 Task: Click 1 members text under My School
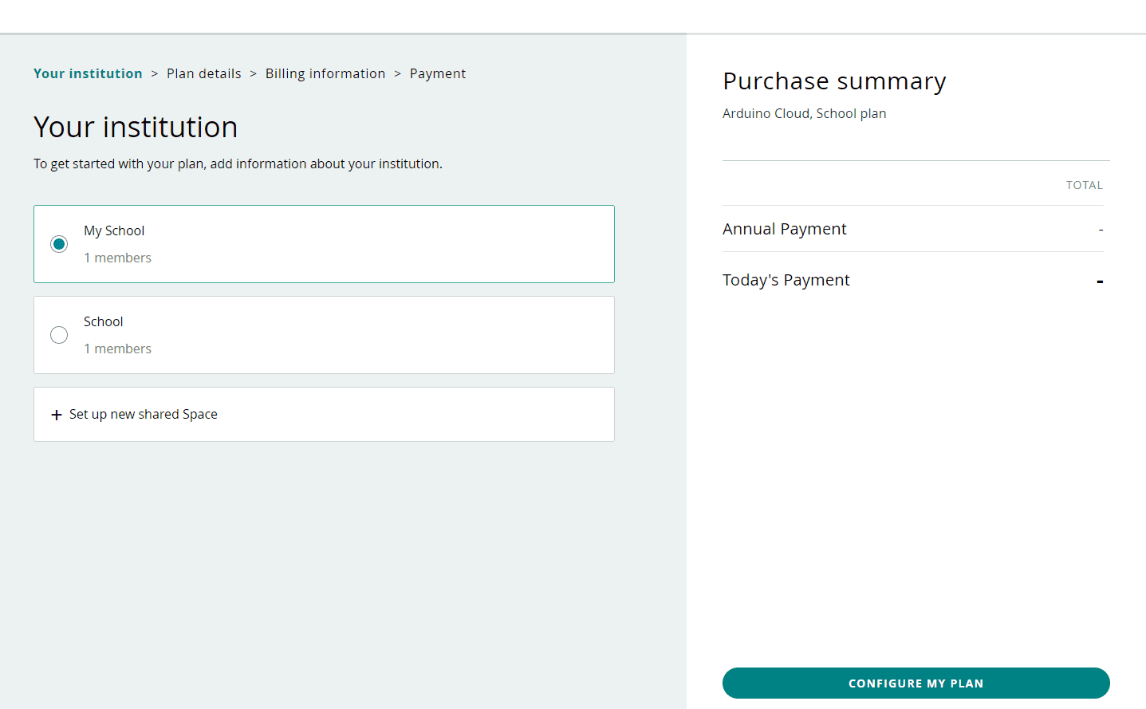tap(118, 258)
